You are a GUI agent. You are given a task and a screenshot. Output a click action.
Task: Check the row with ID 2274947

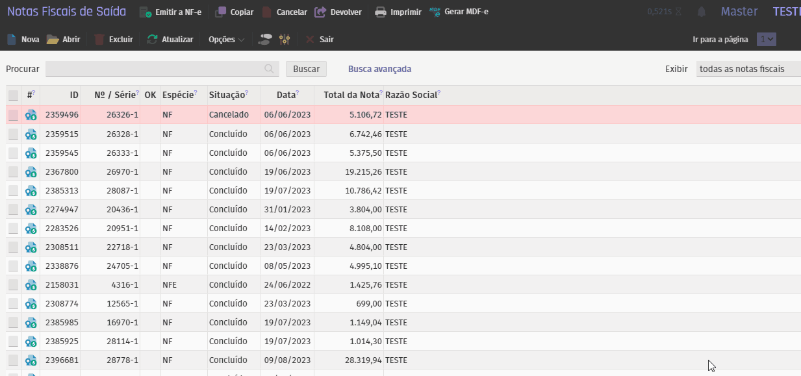click(x=13, y=209)
